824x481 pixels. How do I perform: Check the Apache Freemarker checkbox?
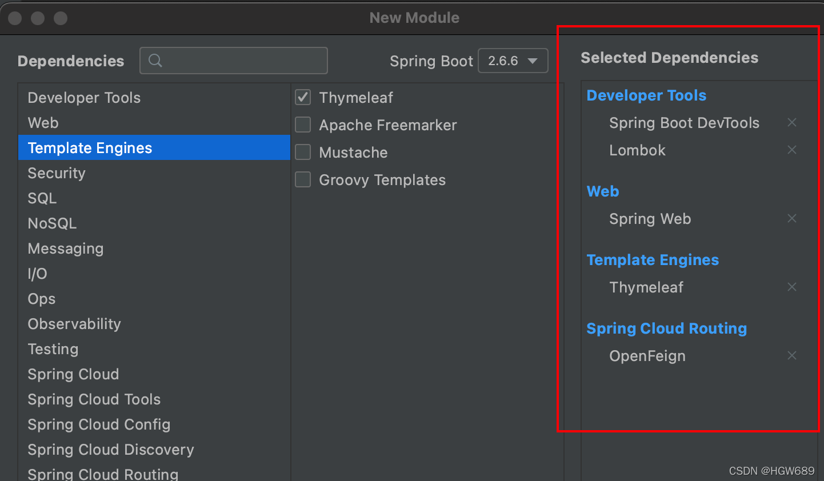click(303, 125)
